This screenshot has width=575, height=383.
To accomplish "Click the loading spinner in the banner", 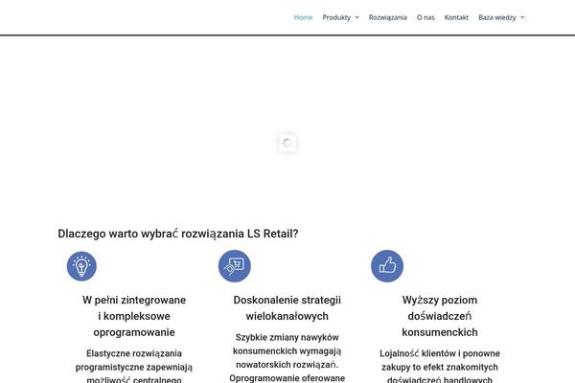I will click(x=287, y=143).
